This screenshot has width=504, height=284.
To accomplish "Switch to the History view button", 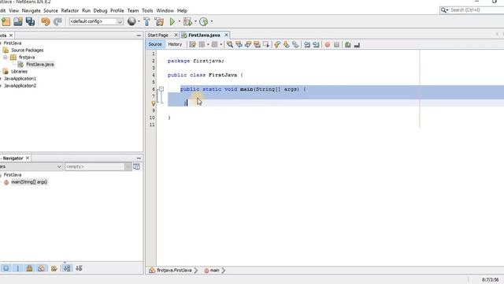I will click(175, 44).
